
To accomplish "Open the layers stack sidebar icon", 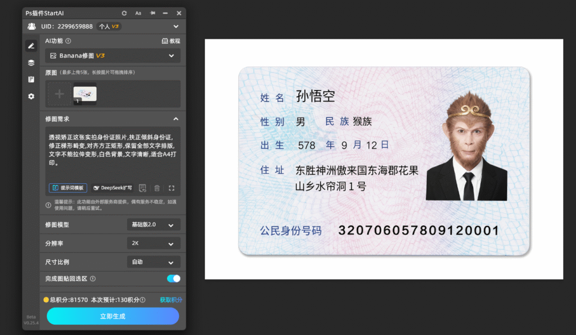I will click(31, 63).
